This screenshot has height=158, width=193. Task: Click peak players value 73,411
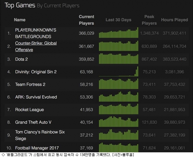tap(149, 85)
